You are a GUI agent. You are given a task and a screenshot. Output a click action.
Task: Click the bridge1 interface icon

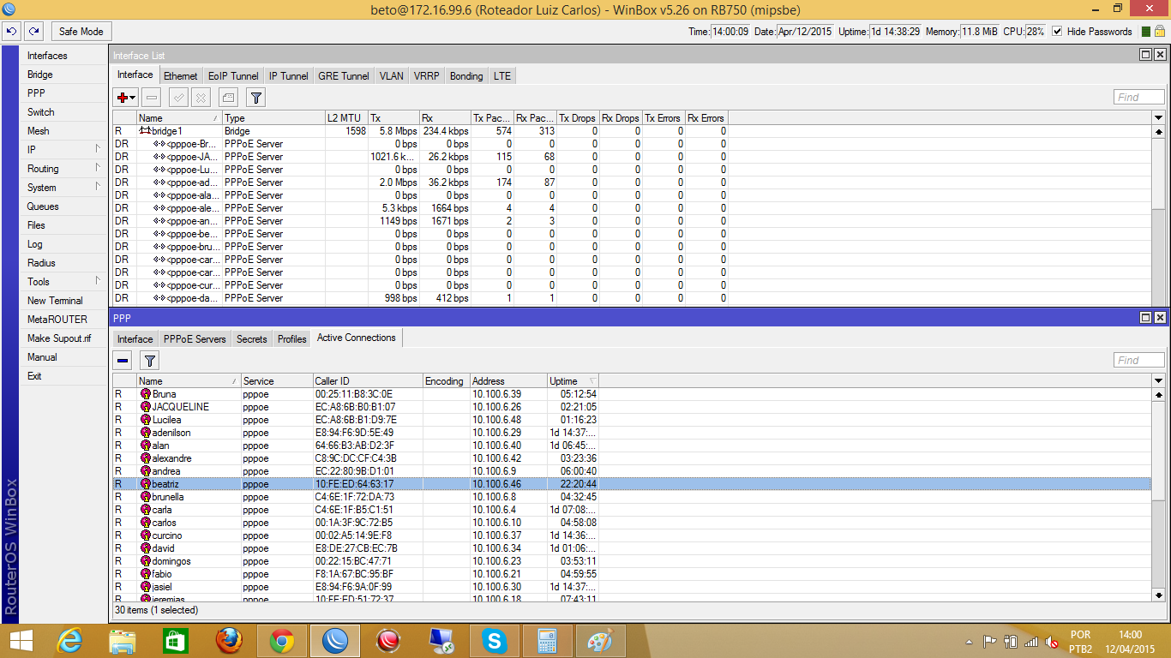point(145,131)
